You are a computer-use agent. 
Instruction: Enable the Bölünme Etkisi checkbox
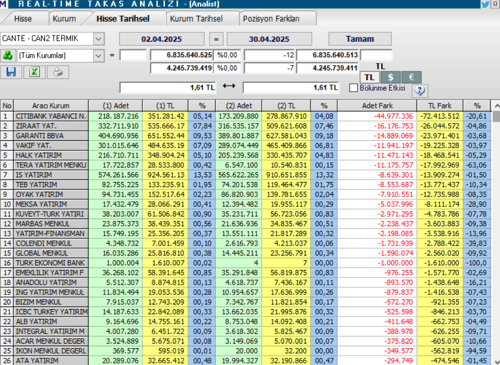pyautogui.click(x=353, y=88)
